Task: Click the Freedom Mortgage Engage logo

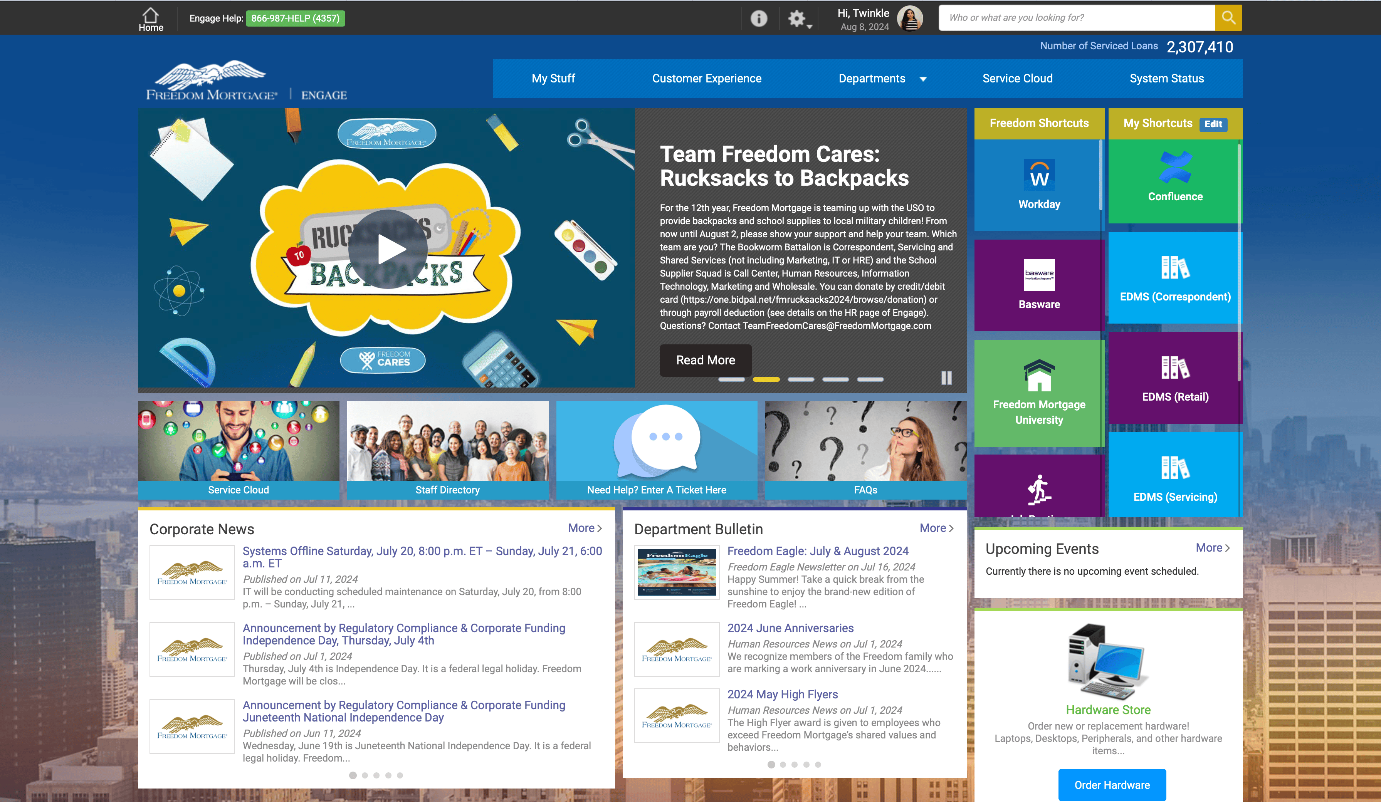Action: [246, 81]
